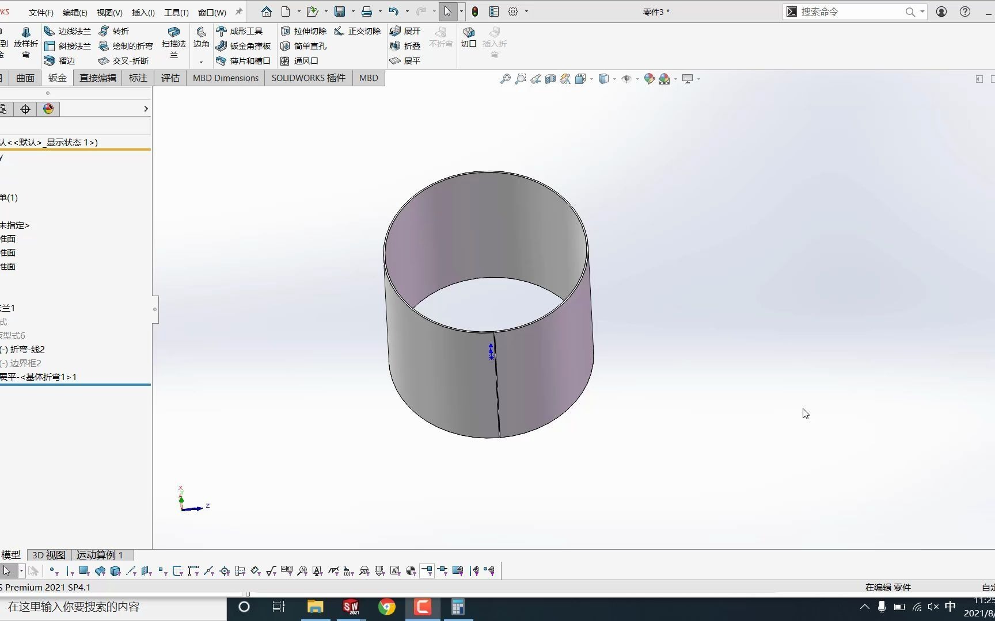Click the Section View icon

click(549, 79)
